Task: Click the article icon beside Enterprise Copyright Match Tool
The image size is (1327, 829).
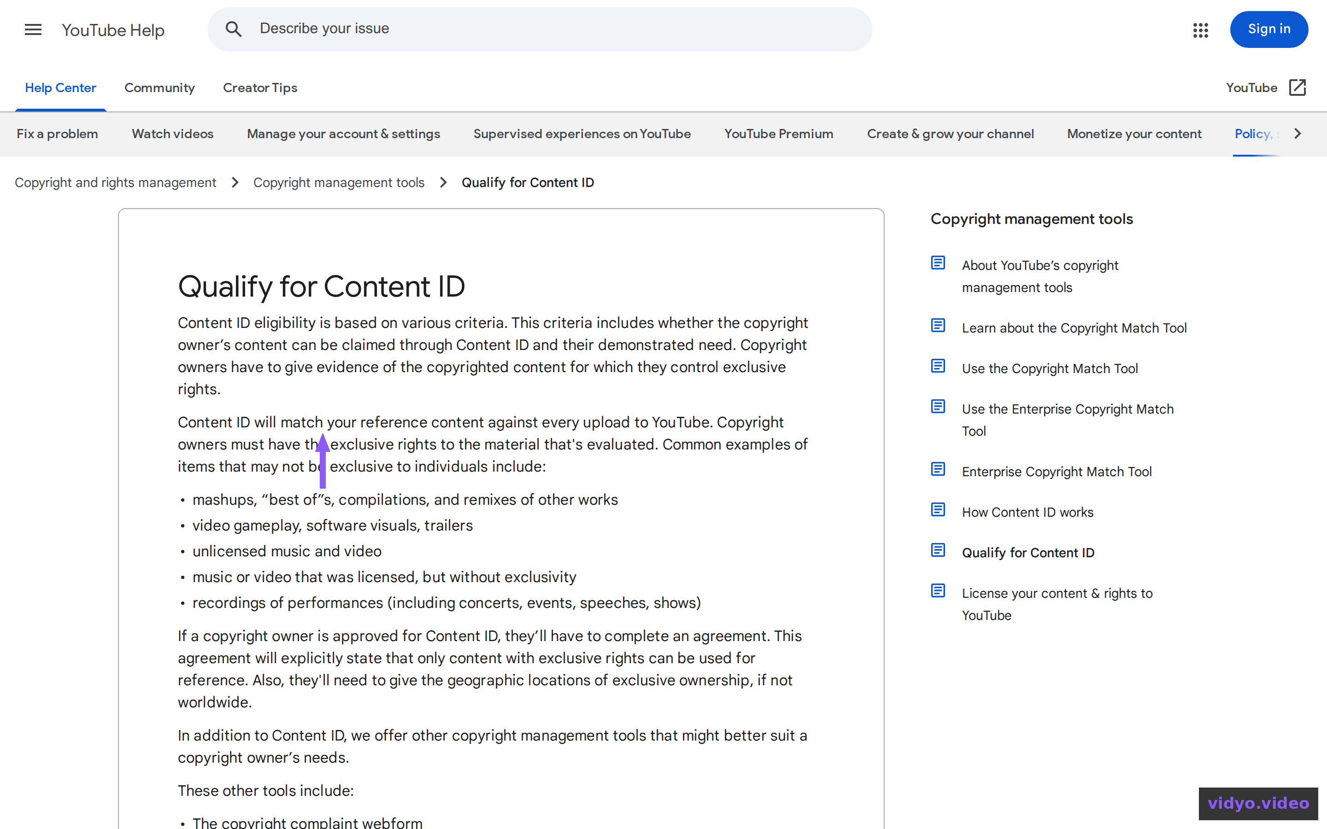Action: (938, 469)
